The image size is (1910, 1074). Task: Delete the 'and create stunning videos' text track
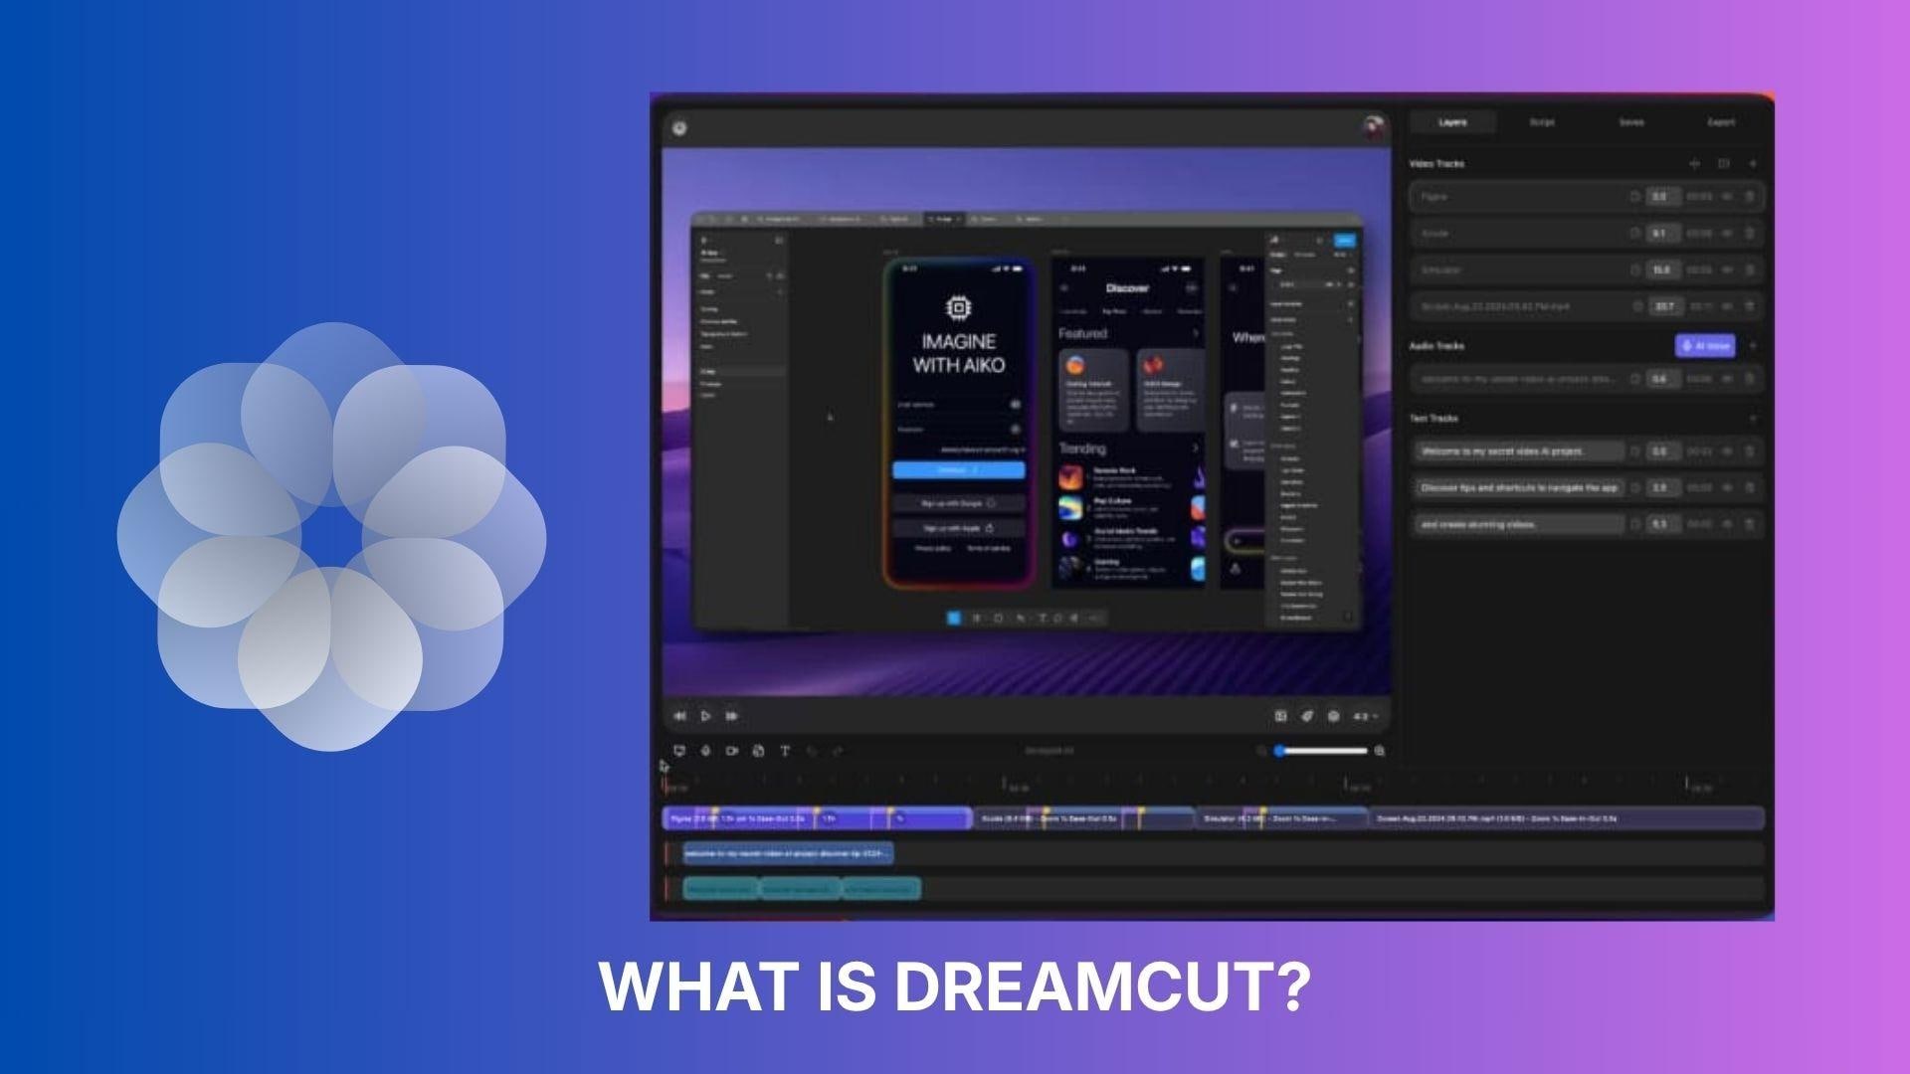1750,524
